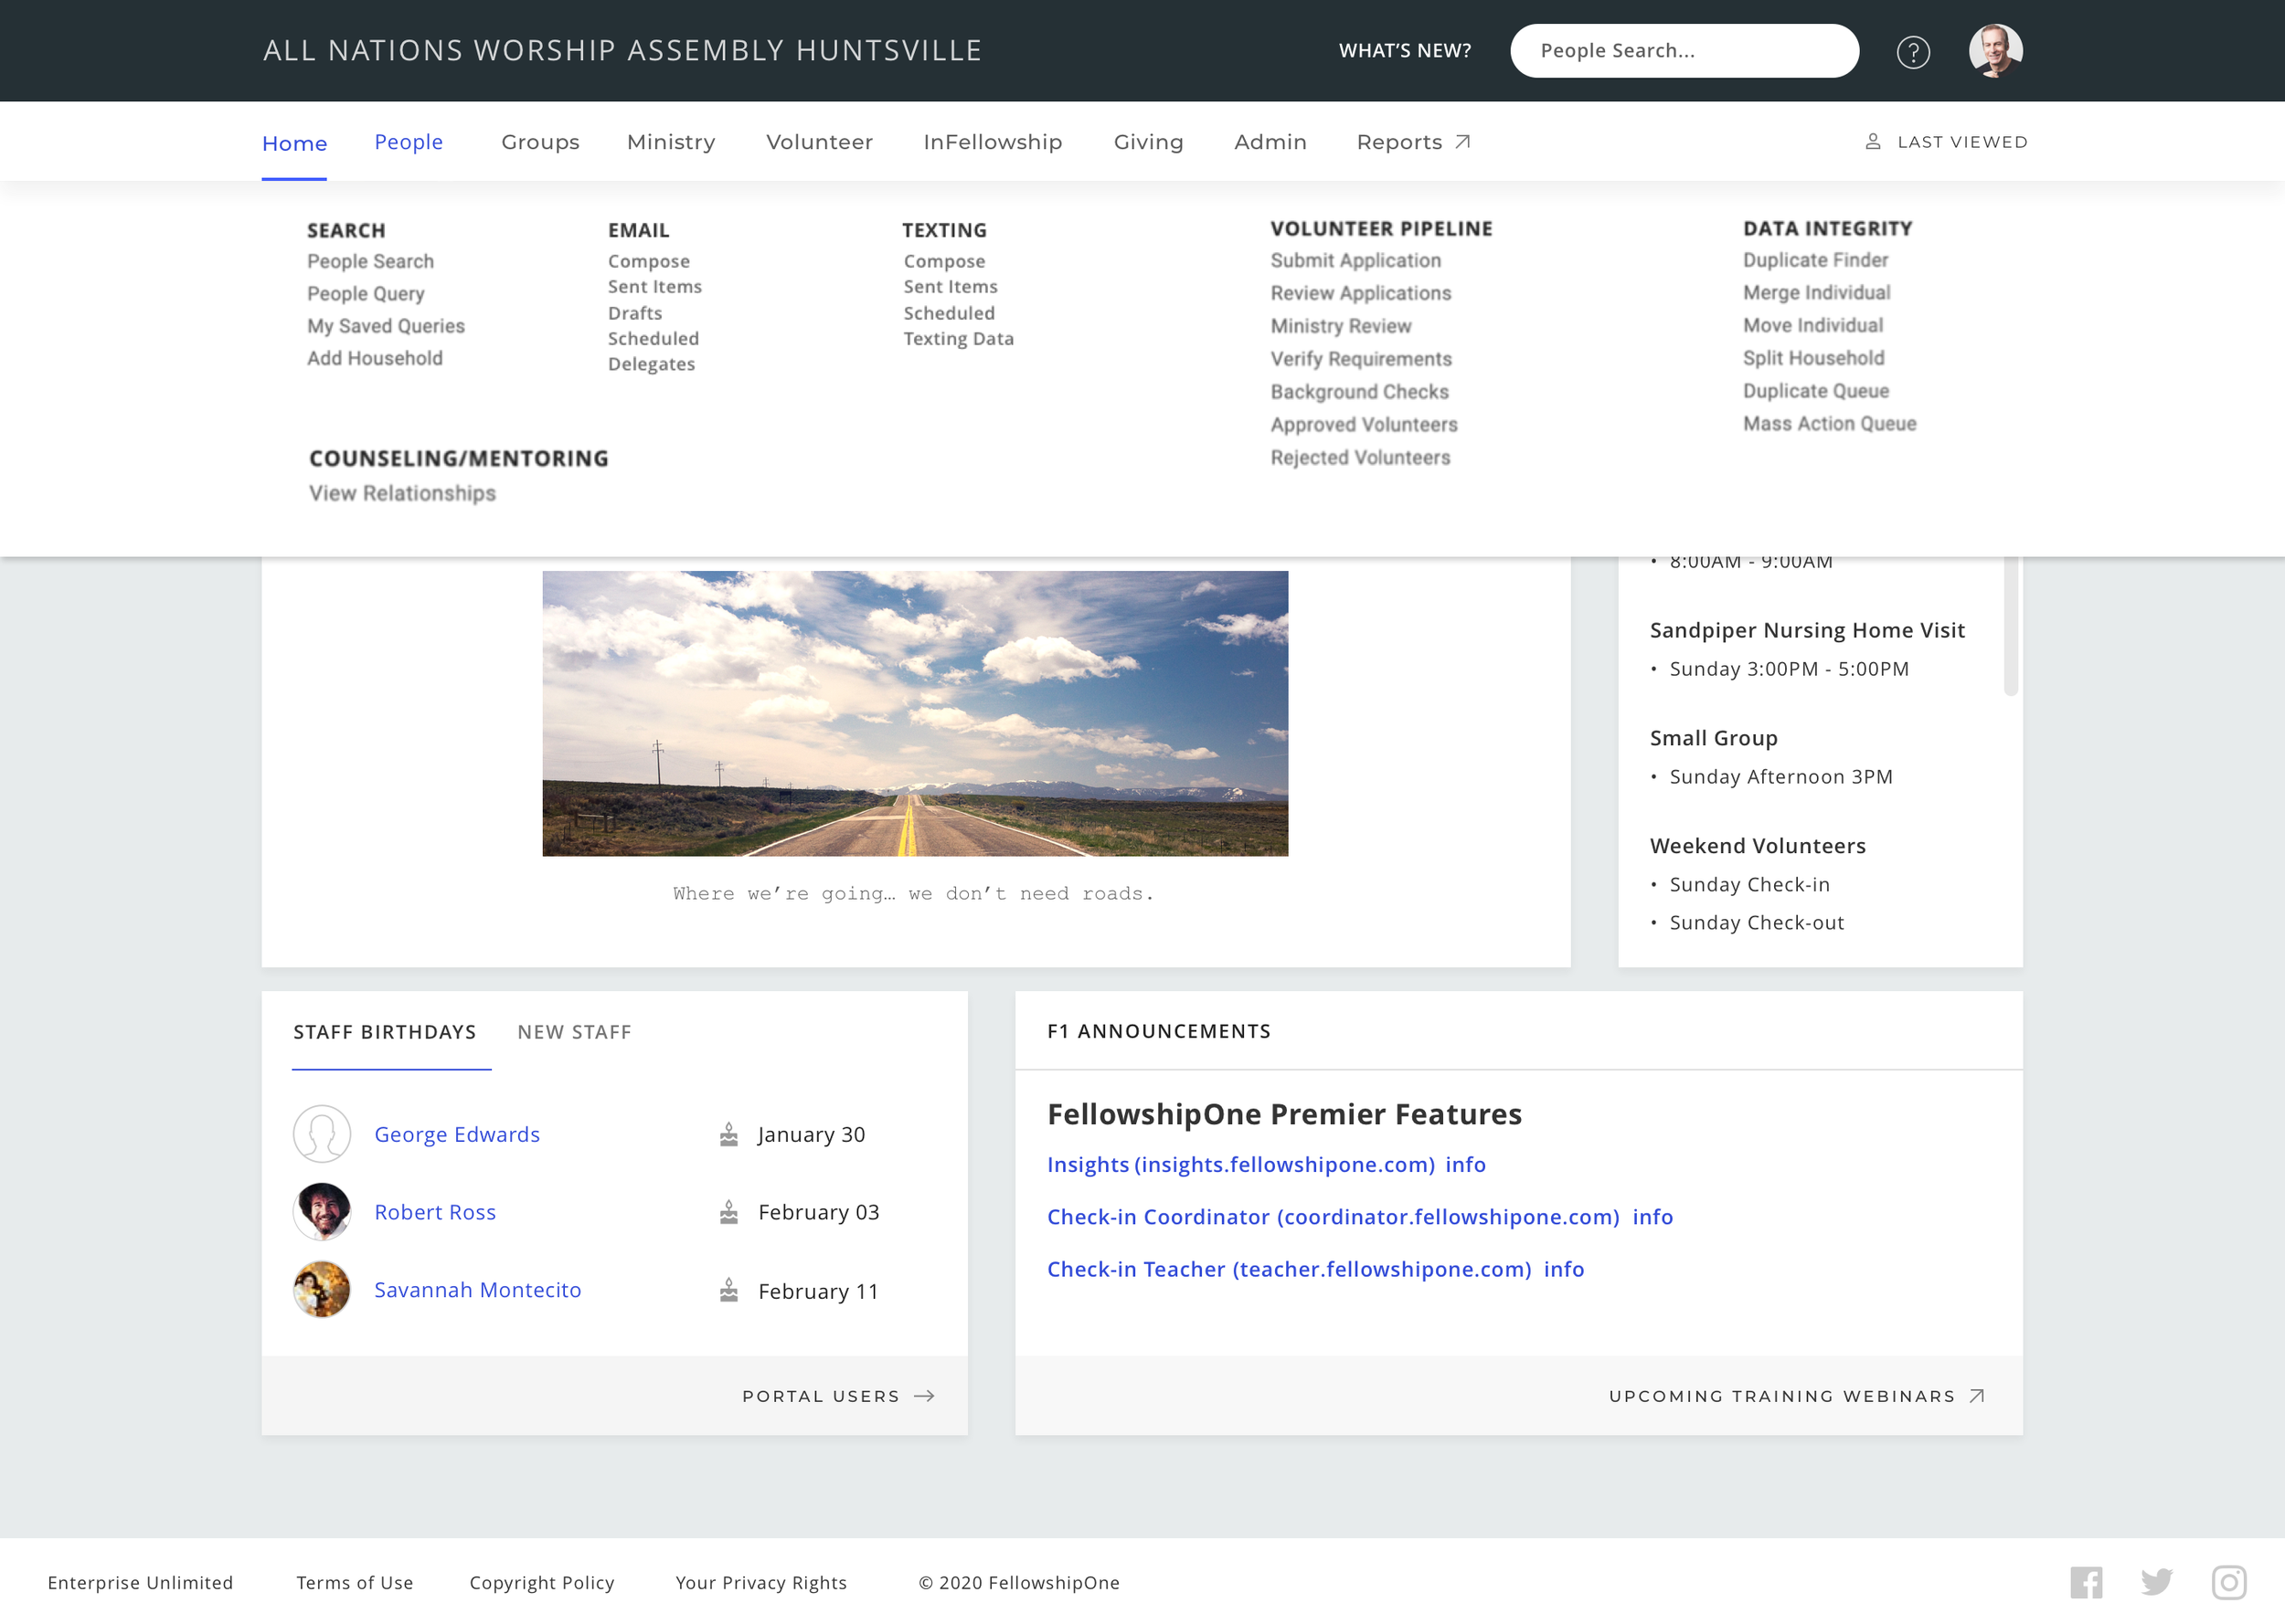
Task: Click the road landscape image
Action: pyautogui.click(x=914, y=713)
